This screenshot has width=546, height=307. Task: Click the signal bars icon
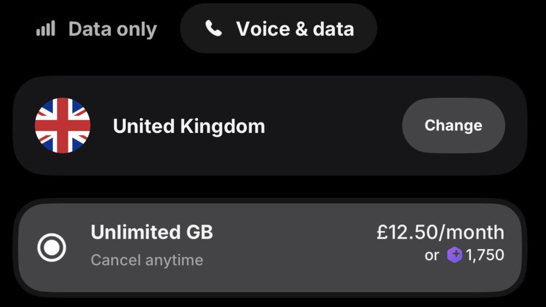pos(46,29)
